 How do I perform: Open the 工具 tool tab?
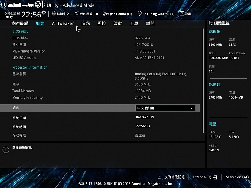134,24
